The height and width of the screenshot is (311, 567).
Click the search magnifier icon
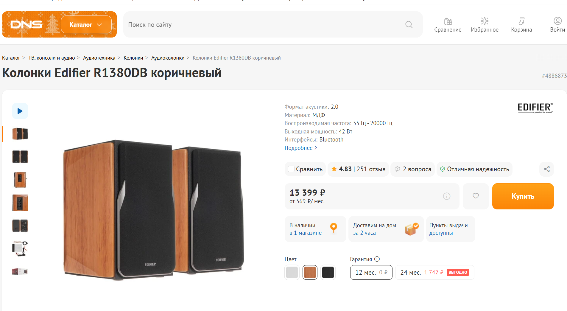tap(409, 25)
